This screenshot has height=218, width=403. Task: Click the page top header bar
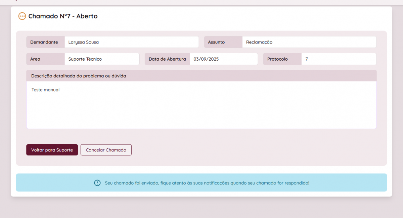[201, 2]
